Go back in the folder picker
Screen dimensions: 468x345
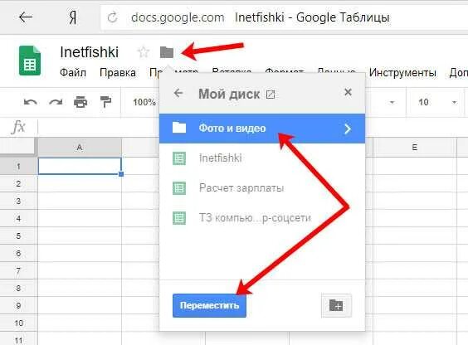click(x=178, y=93)
